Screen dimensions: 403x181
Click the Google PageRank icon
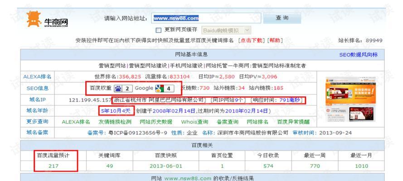click(x=160, y=88)
